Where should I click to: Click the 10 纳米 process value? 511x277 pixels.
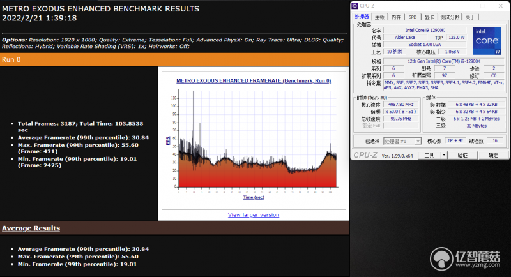(x=395, y=52)
